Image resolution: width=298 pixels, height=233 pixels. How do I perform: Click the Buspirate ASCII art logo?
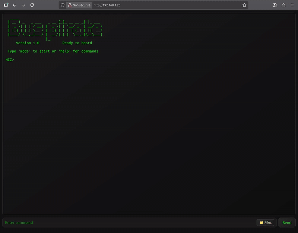coord(55,29)
